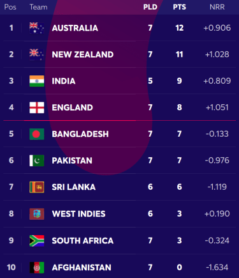This screenshot has width=239, height=278.
Task: Click the Afghanistan flag icon
Action: pos(37,267)
